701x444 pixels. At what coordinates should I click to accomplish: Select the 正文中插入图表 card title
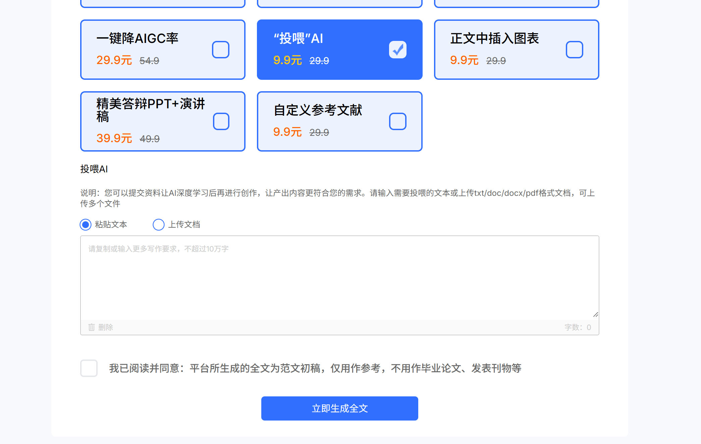(x=494, y=39)
